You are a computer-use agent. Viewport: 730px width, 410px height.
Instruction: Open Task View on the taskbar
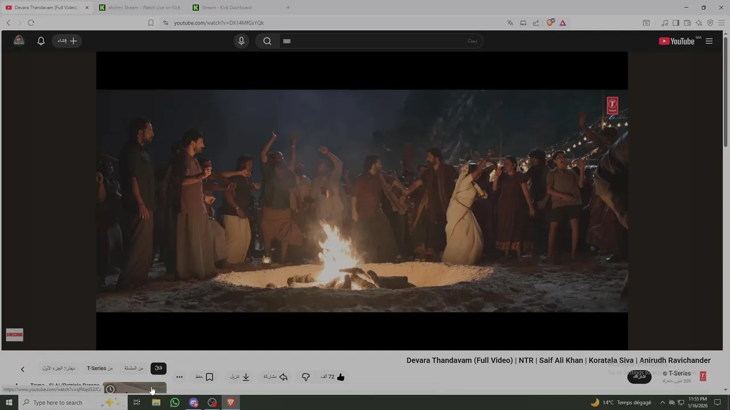tap(137, 403)
